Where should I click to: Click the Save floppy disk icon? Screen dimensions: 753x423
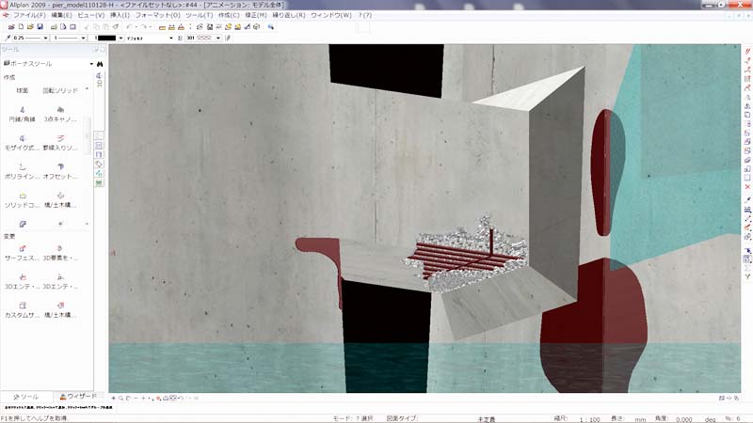(40, 27)
